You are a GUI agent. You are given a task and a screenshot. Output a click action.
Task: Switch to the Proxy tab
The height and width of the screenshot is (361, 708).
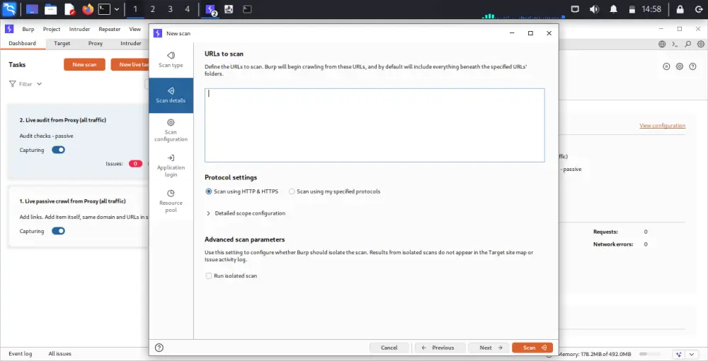(96, 43)
